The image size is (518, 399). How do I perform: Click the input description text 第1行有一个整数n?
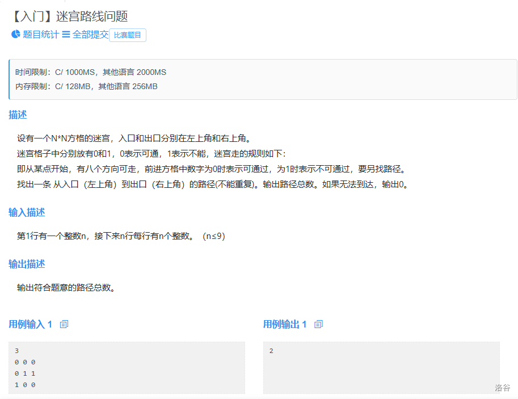(x=121, y=236)
